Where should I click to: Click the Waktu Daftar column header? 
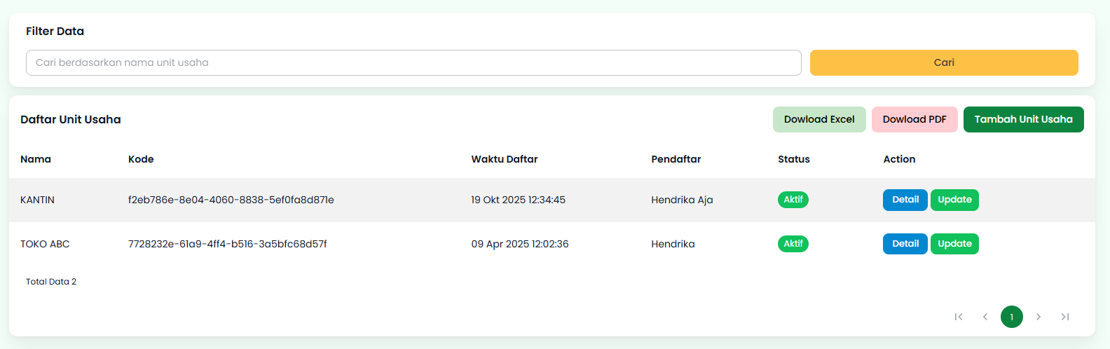click(x=505, y=159)
